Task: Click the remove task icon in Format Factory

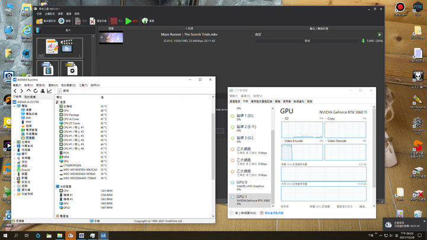Action: 81,21
